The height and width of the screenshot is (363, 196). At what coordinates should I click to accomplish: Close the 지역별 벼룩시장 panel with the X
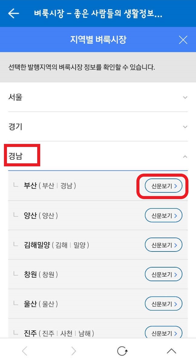point(183,39)
